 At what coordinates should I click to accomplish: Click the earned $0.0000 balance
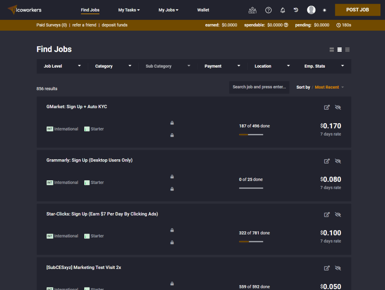221,25
